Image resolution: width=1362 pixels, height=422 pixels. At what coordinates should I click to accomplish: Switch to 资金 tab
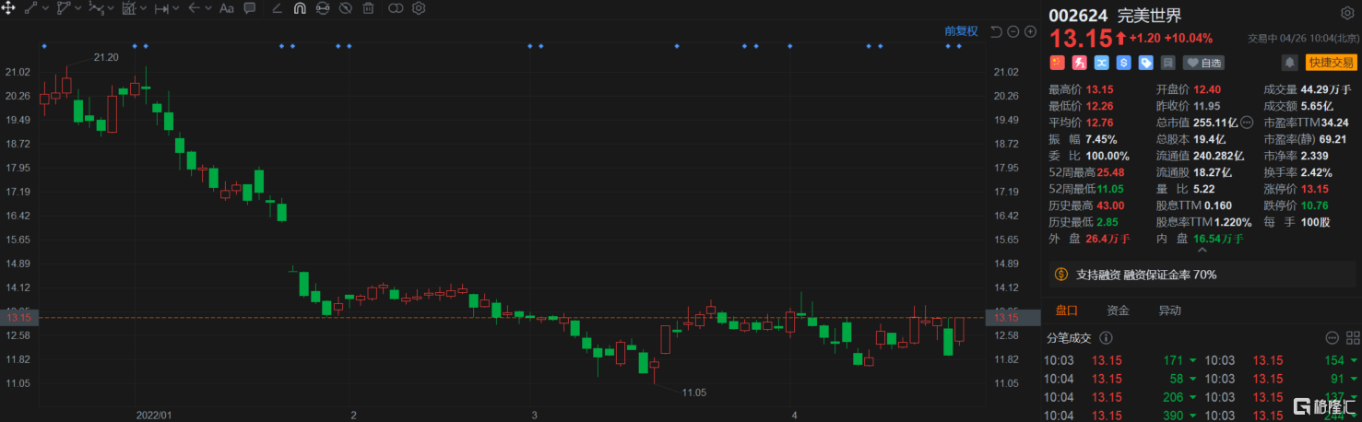tap(1119, 311)
